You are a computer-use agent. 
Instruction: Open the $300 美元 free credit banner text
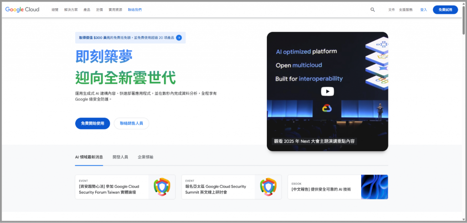[126, 38]
